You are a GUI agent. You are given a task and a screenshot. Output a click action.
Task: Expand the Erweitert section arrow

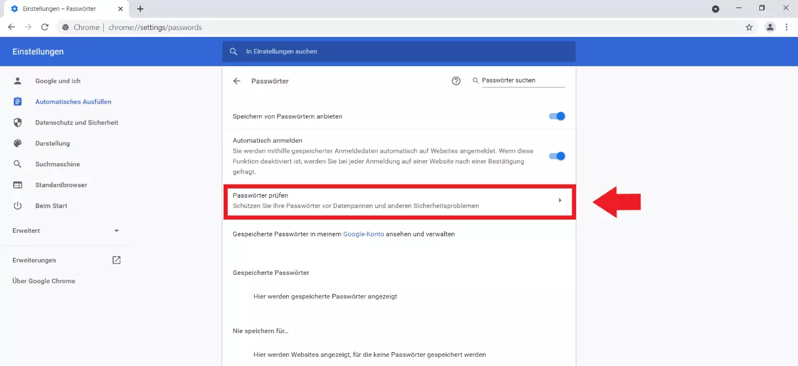116,231
